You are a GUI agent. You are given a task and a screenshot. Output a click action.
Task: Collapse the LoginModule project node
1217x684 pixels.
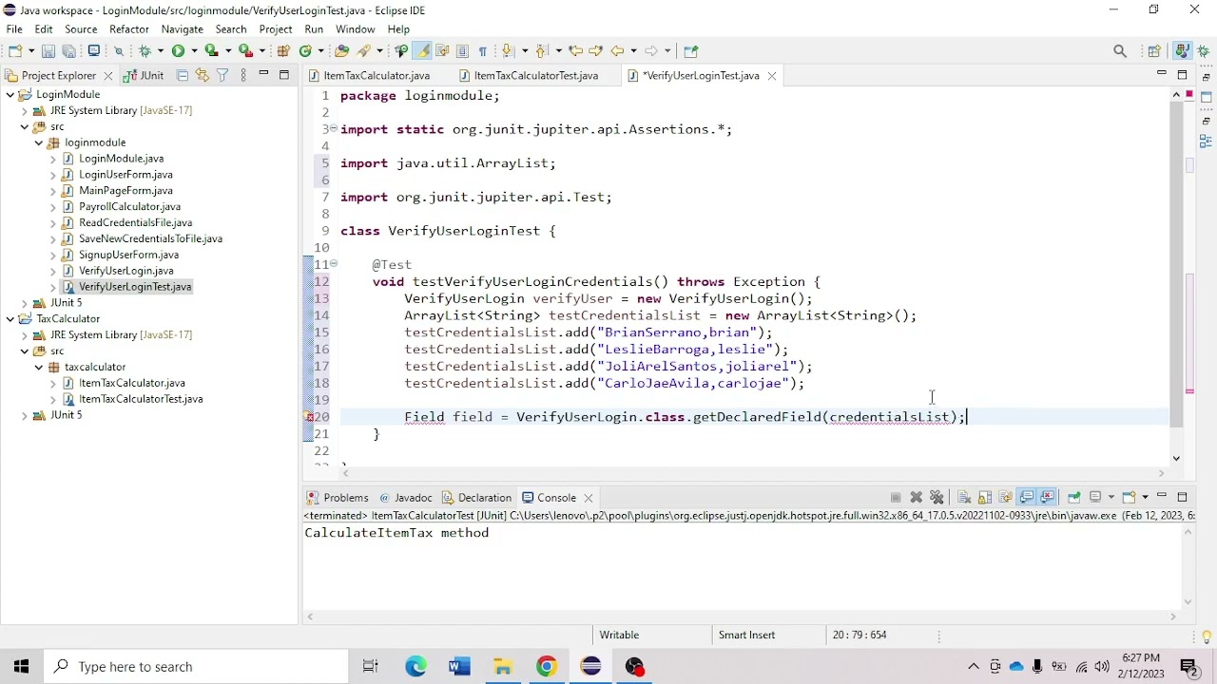point(10,95)
